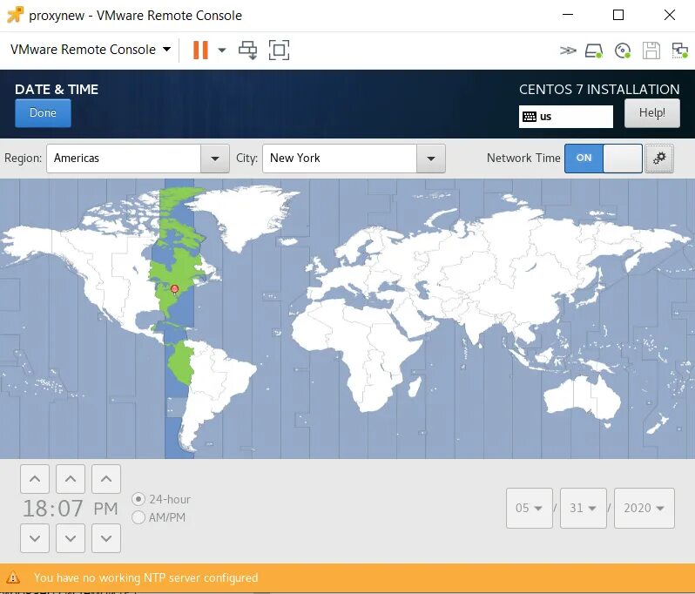Minimize the Remote Console window
This screenshot has height=594, width=695.
pos(568,15)
